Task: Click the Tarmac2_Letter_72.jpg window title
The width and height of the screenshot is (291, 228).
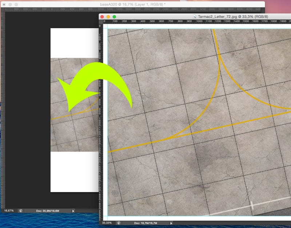Action: tap(233, 17)
